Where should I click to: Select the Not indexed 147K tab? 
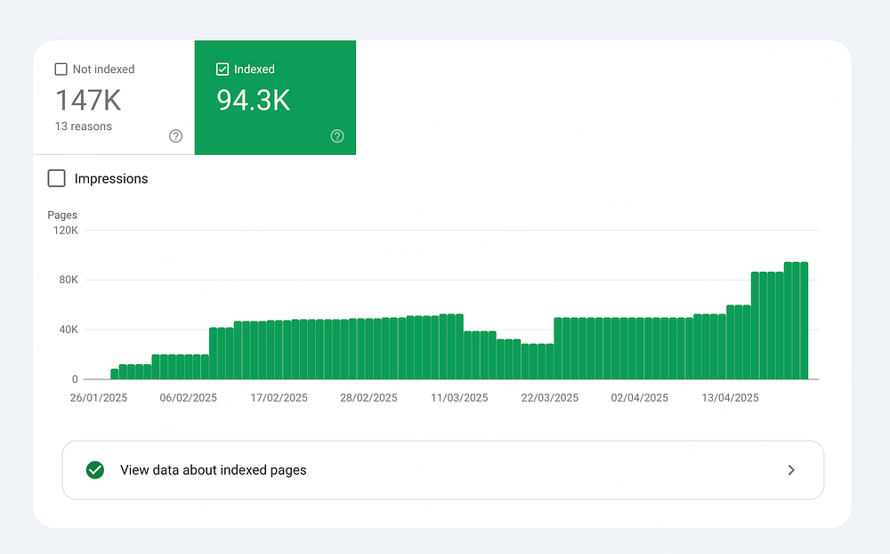click(x=114, y=97)
